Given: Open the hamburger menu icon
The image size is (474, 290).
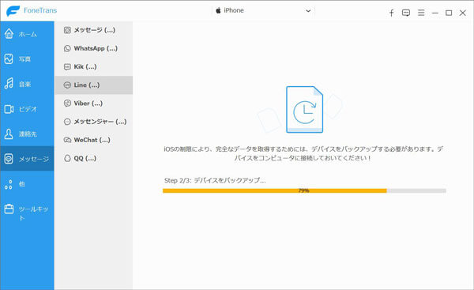Looking at the screenshot, I should coord(421,13).
